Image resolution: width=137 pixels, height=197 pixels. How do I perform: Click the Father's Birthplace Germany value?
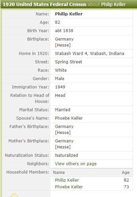(x=64, y=127)
